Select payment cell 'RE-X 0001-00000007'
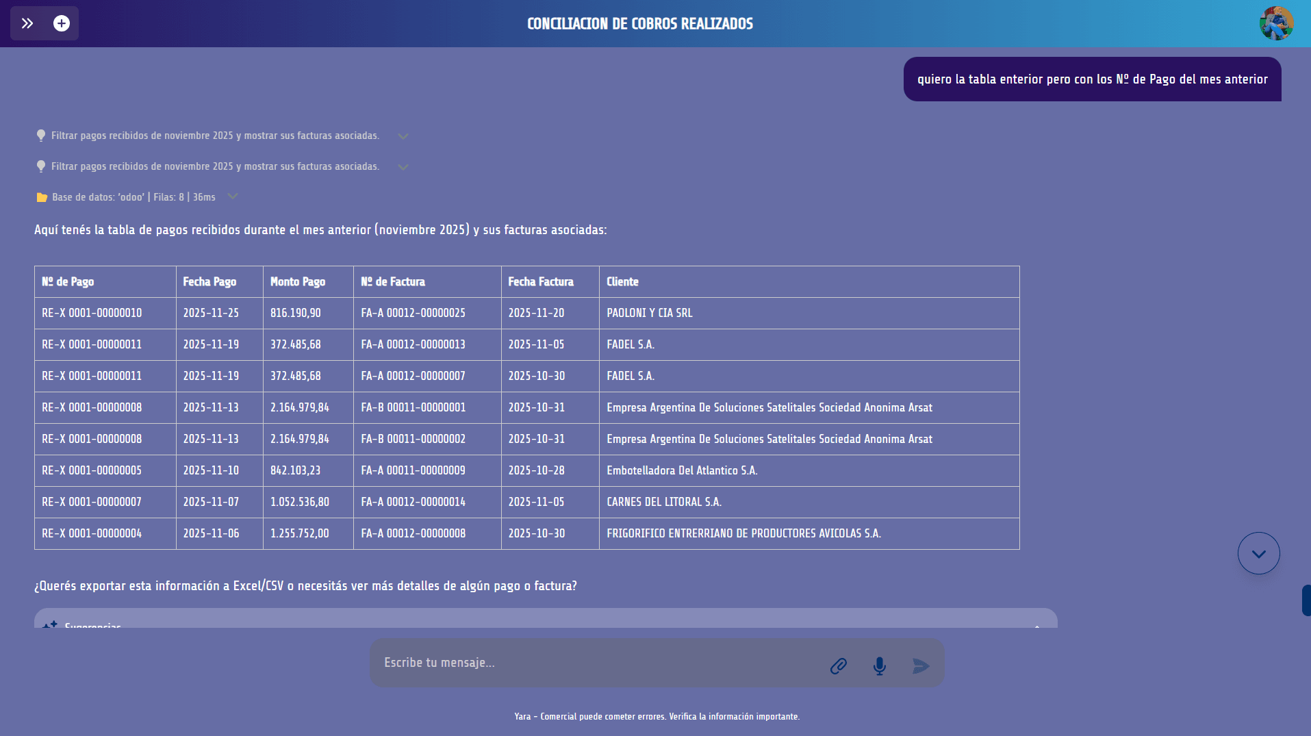Viewport: 1311px width, 736px height. (105, 503)
